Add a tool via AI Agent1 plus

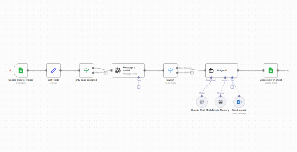[232, 87]
